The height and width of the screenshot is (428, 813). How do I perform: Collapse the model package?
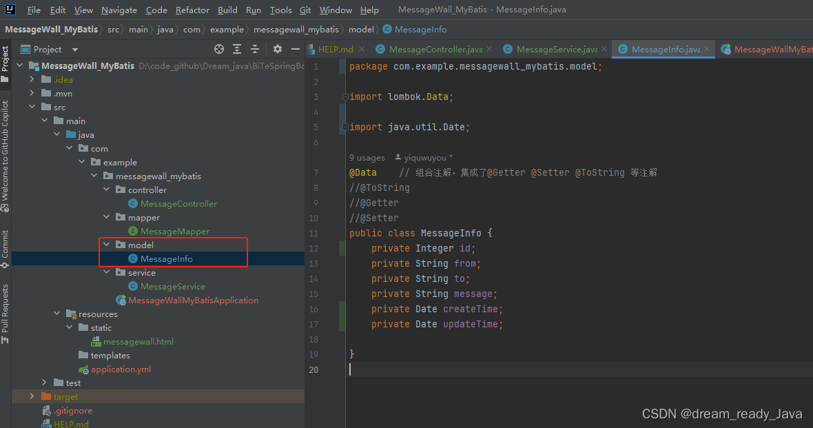click(x=107, y=245)
